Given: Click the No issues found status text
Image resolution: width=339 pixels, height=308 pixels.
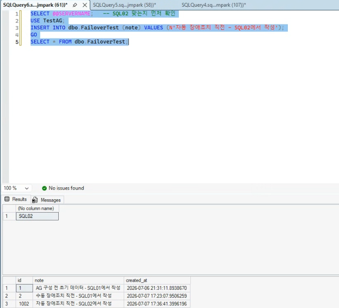Looking at the screenshot, I should pos(66,188).
